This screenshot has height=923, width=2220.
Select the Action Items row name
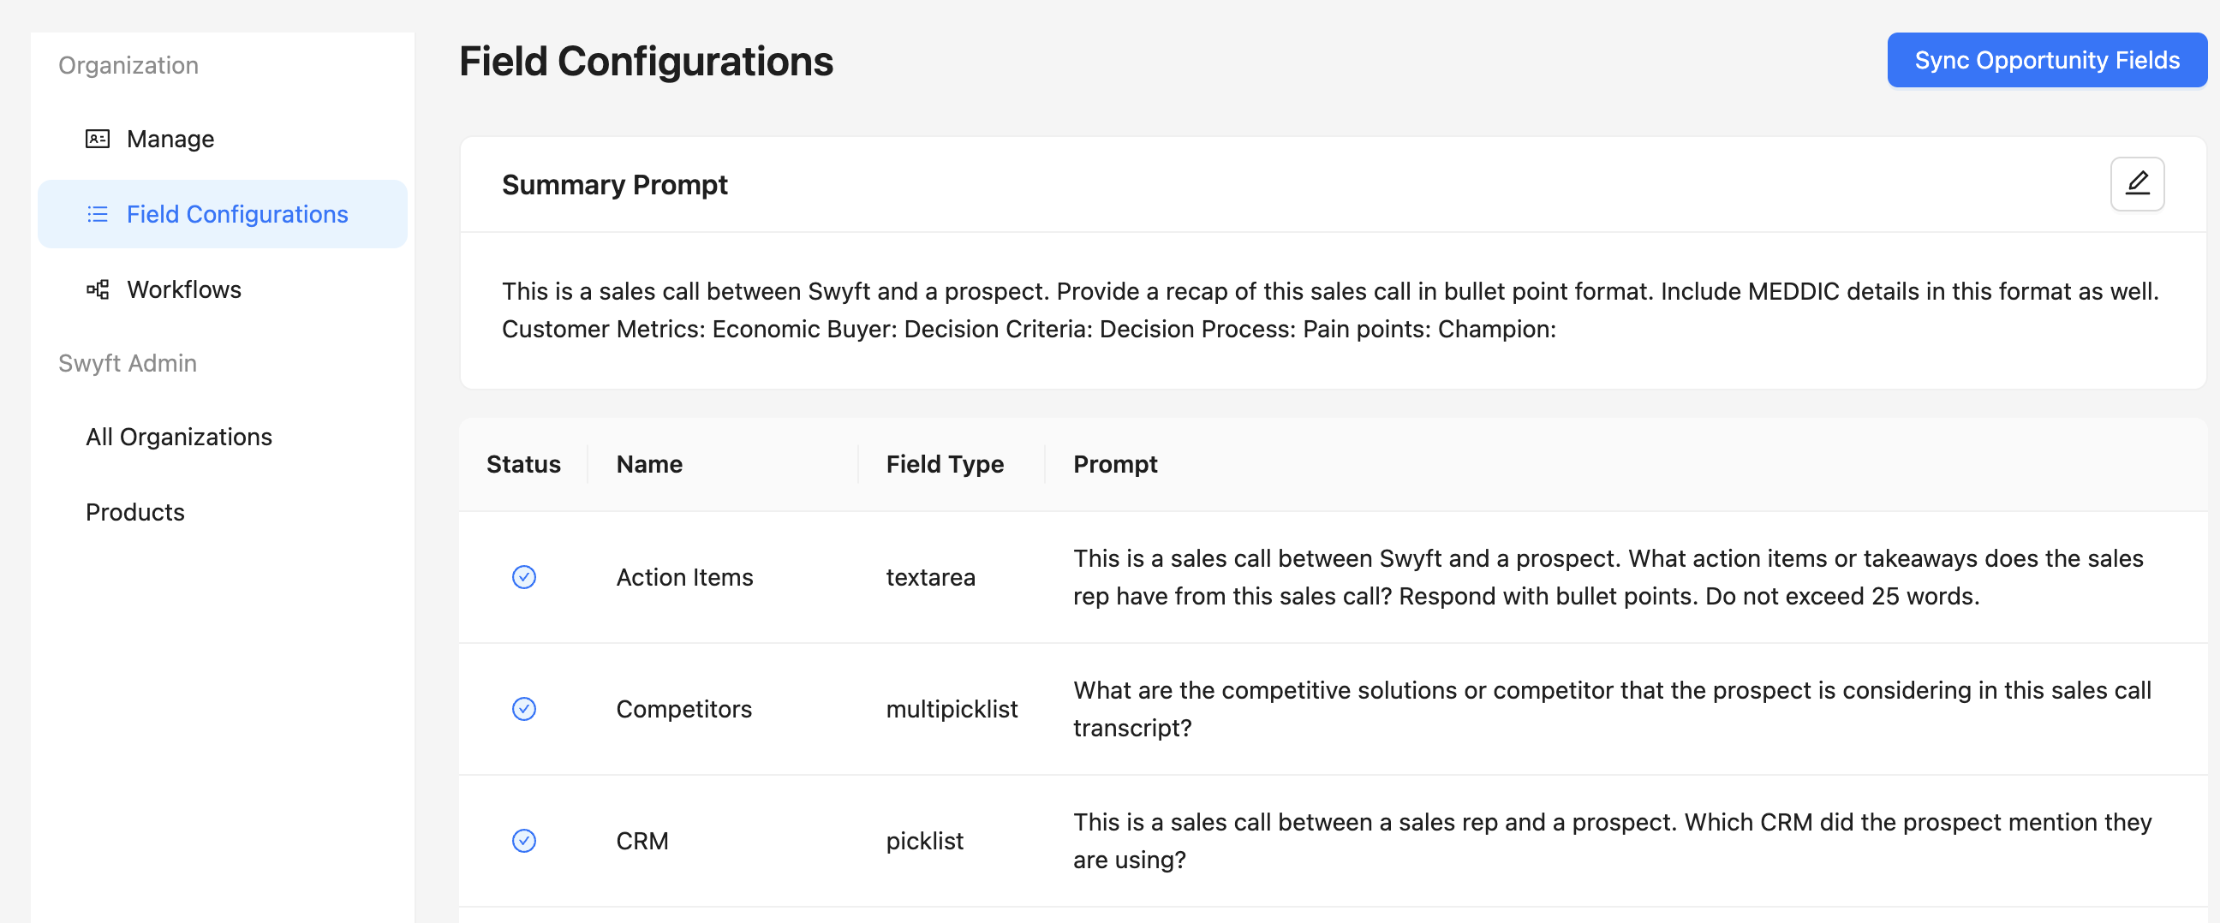pyautogui.click(x=684, y=577)
